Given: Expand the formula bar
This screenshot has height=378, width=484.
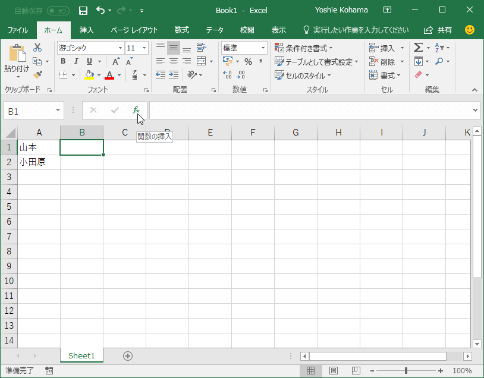Looking at the screenshot, I should (475, 110).
